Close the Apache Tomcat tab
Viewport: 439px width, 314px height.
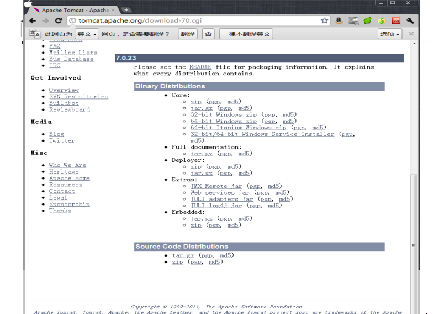[113, 10]
